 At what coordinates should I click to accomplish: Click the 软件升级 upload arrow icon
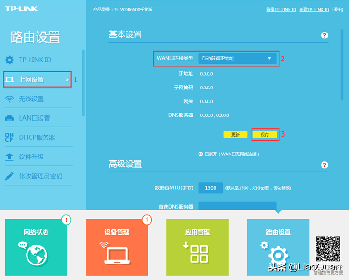(x=9, y=157)
